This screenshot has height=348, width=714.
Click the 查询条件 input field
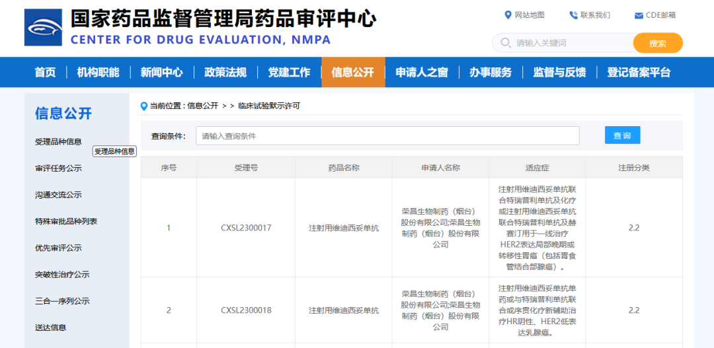tap(387, 136)
